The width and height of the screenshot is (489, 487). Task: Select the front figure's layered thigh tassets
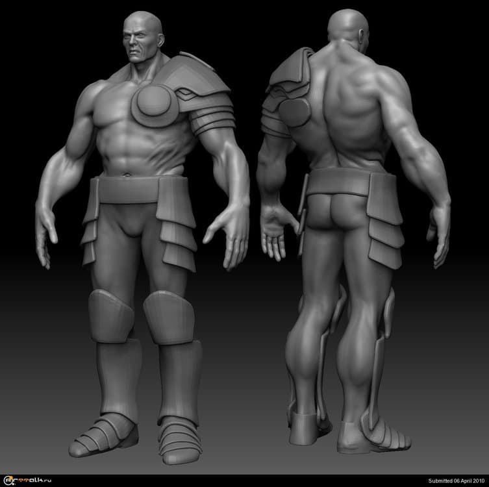point(175,234)
